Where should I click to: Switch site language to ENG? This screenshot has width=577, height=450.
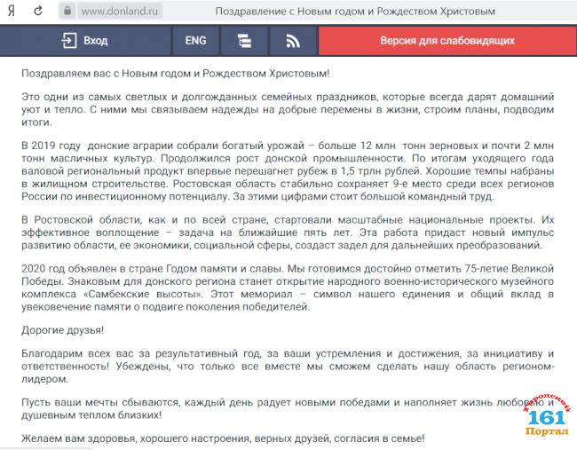point(195,41)
